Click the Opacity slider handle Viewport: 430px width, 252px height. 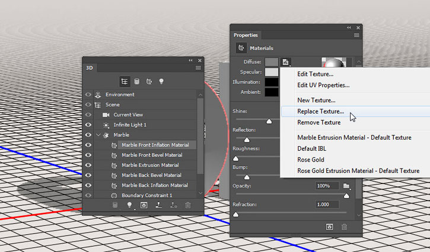click(x=346, y=196)
